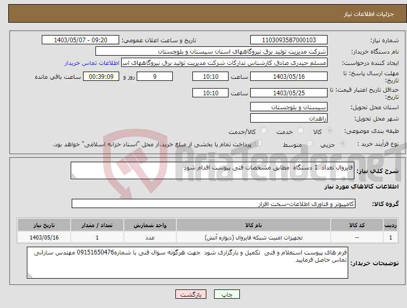Image resolution: width=407 pixels, height=308 pixels.
Task: Click the price validity time field 10:10
Action: (210, 93)
